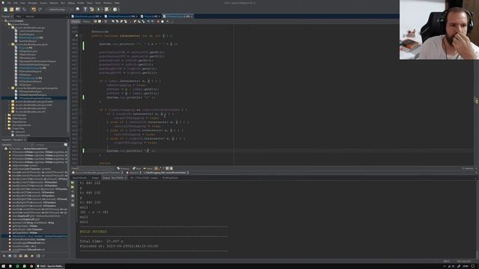The image size is (479, 269).
Task: Click the Profile Project toolbar icon
Action: pyautogui.click(x=115, y=10)
